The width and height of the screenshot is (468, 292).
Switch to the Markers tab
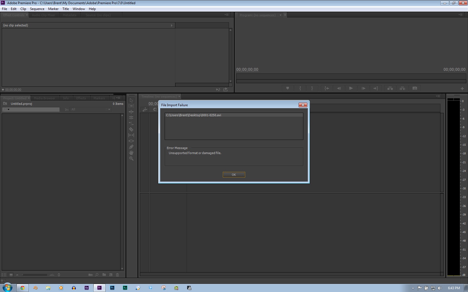pos(99,98)
